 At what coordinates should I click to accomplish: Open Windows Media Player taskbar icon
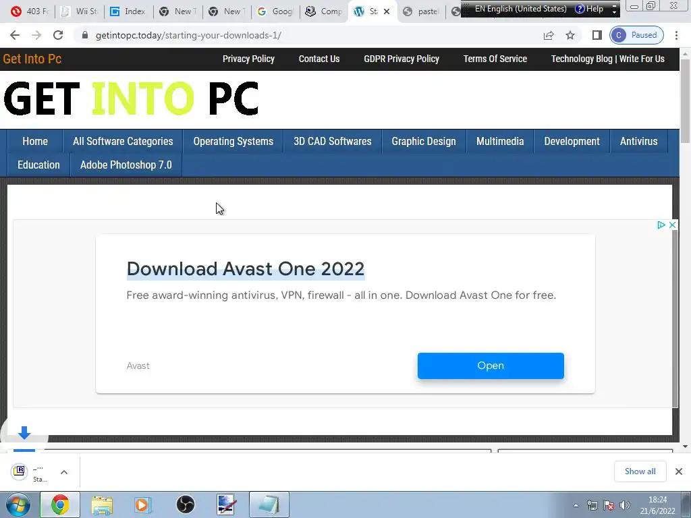point(143,505)
